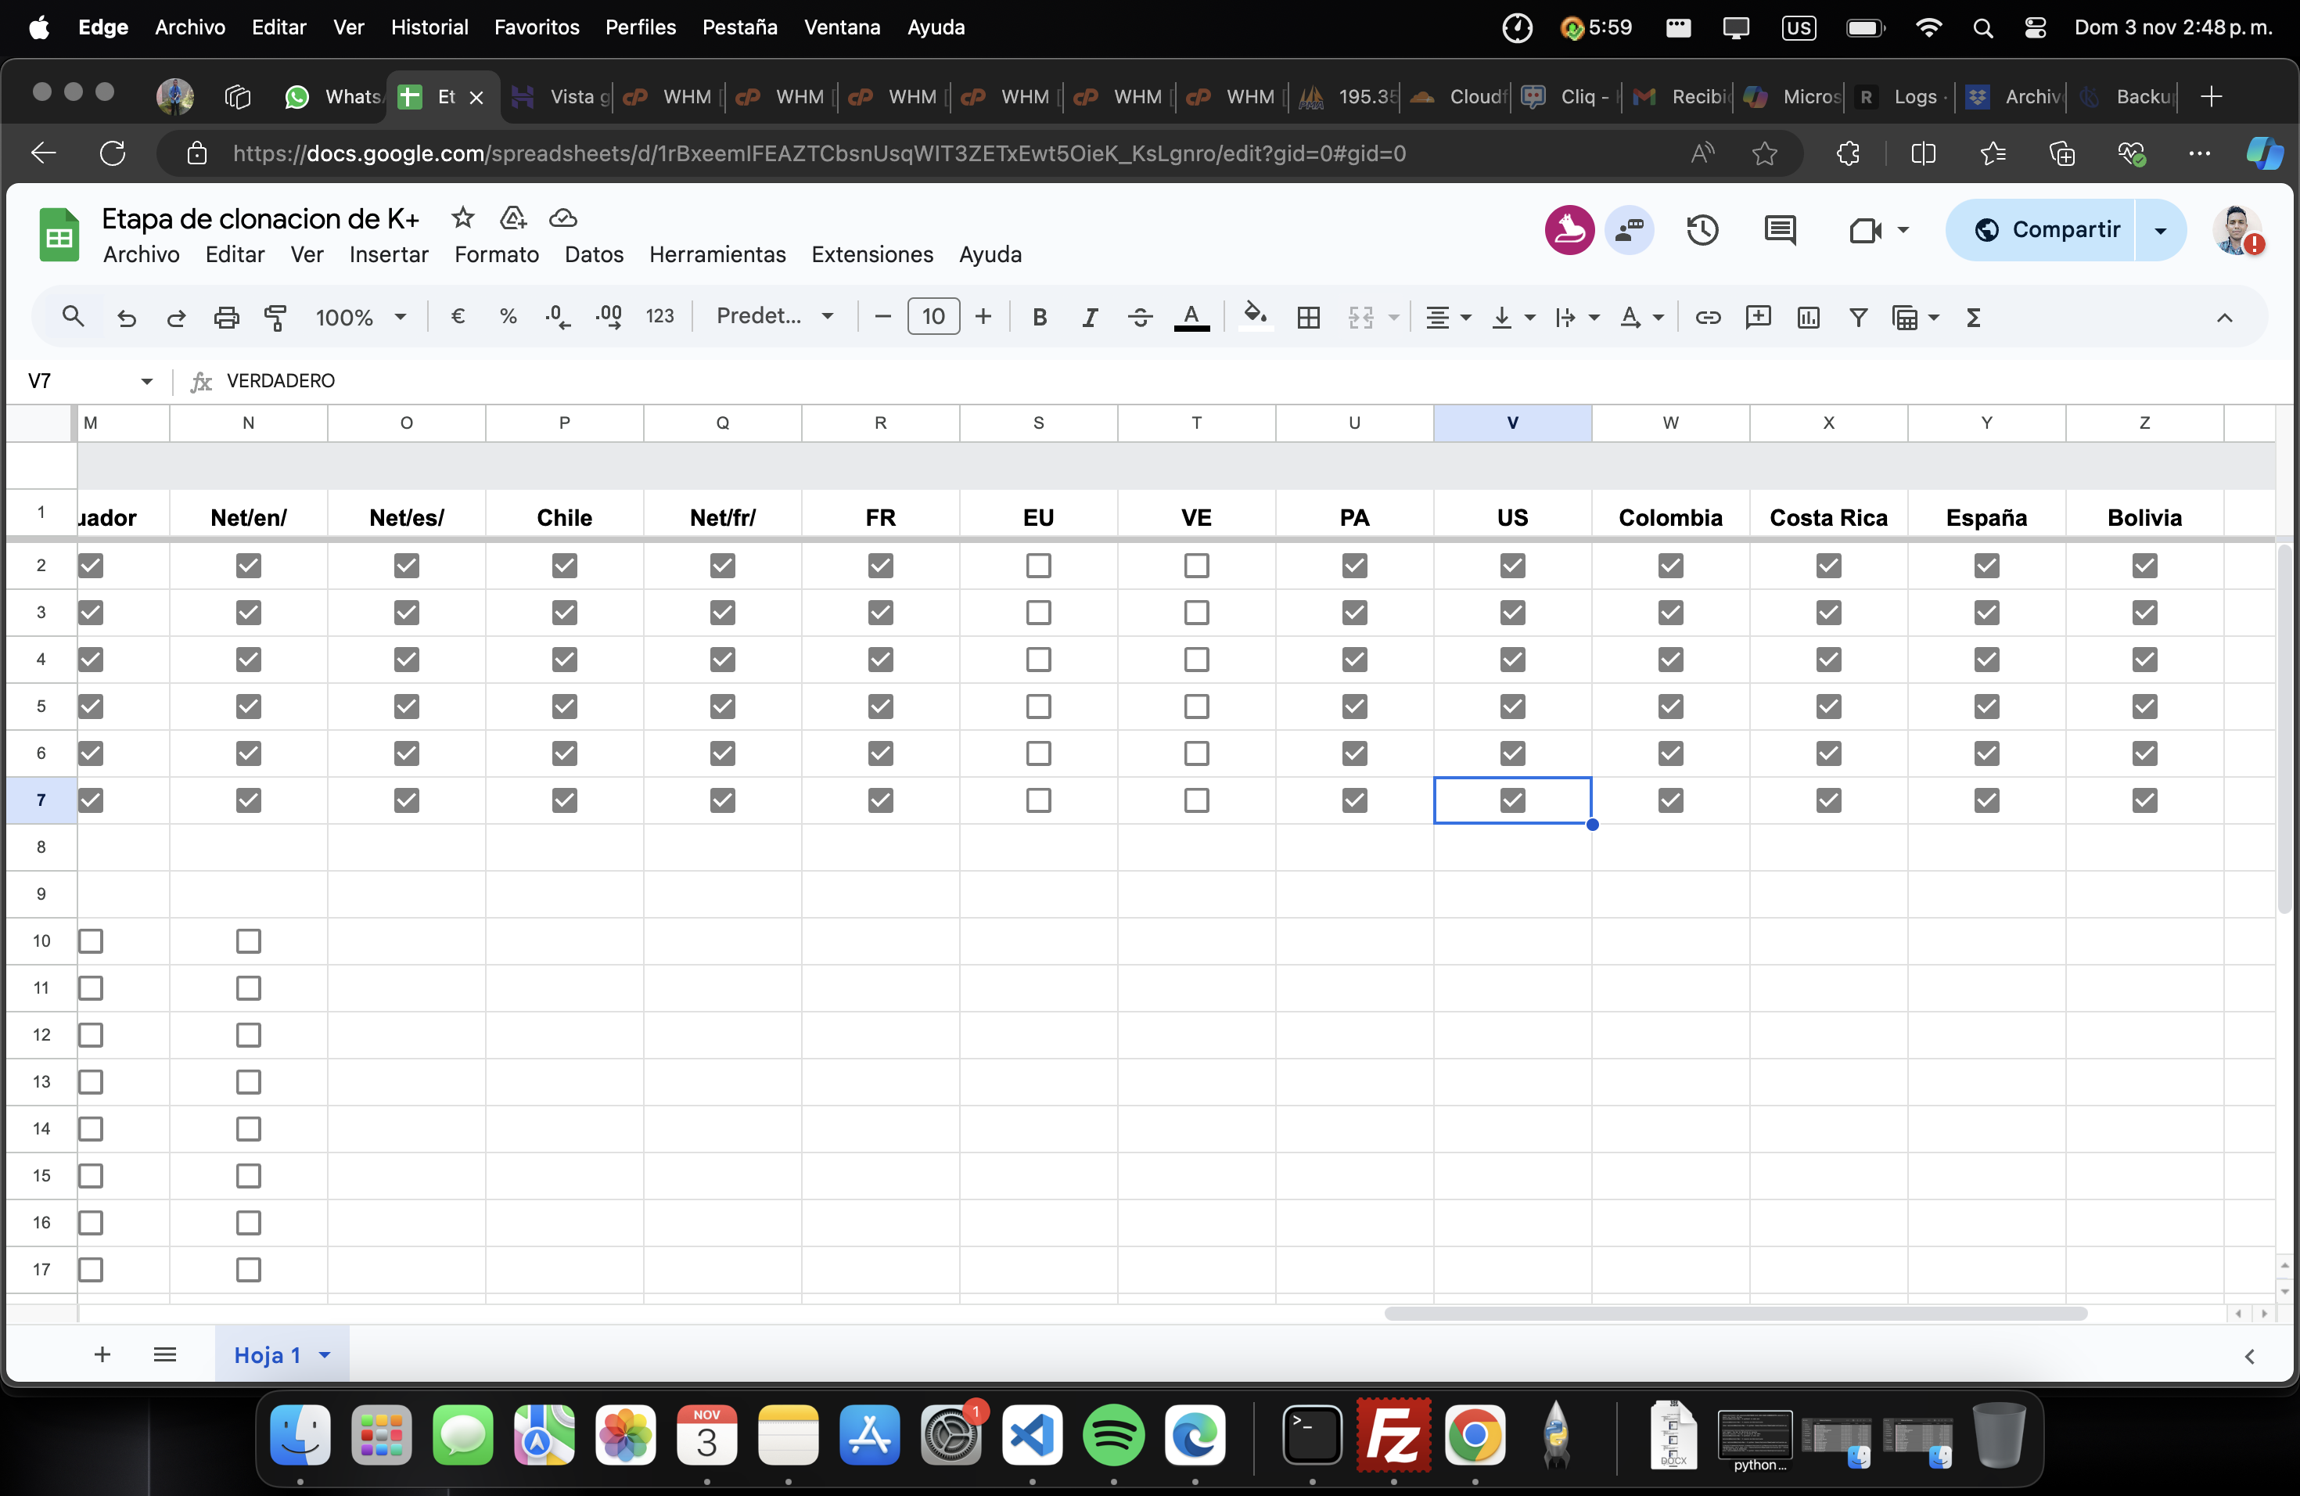Toggle bold formatting

[x=1040, y=317]
